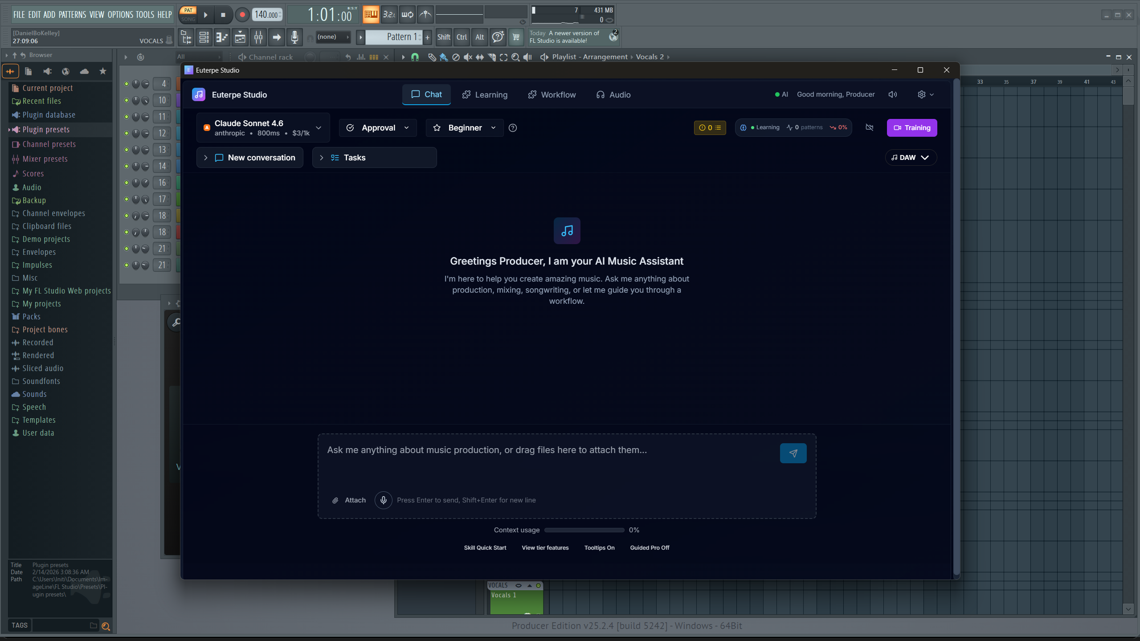Toggle the green LED of channel 17
The image size is (1140, 641).
(127, 199)
